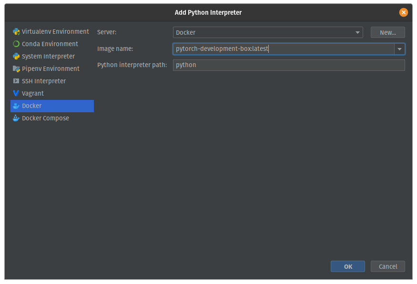Click the "Add Python Interpreter" title bar
This screenshot has width=417, height=284.
(x=208, y=12)
